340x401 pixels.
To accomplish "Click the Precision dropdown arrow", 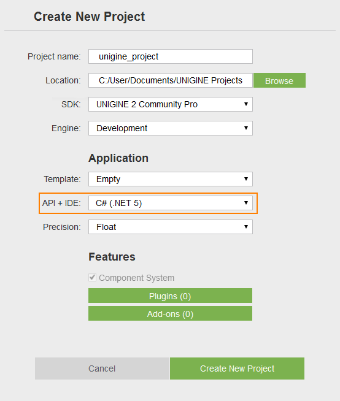I will [246, 227].
